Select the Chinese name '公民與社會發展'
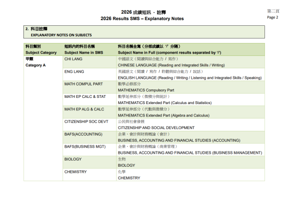The height and width of the screenshot is (203, 287). (x=131, y=121)
